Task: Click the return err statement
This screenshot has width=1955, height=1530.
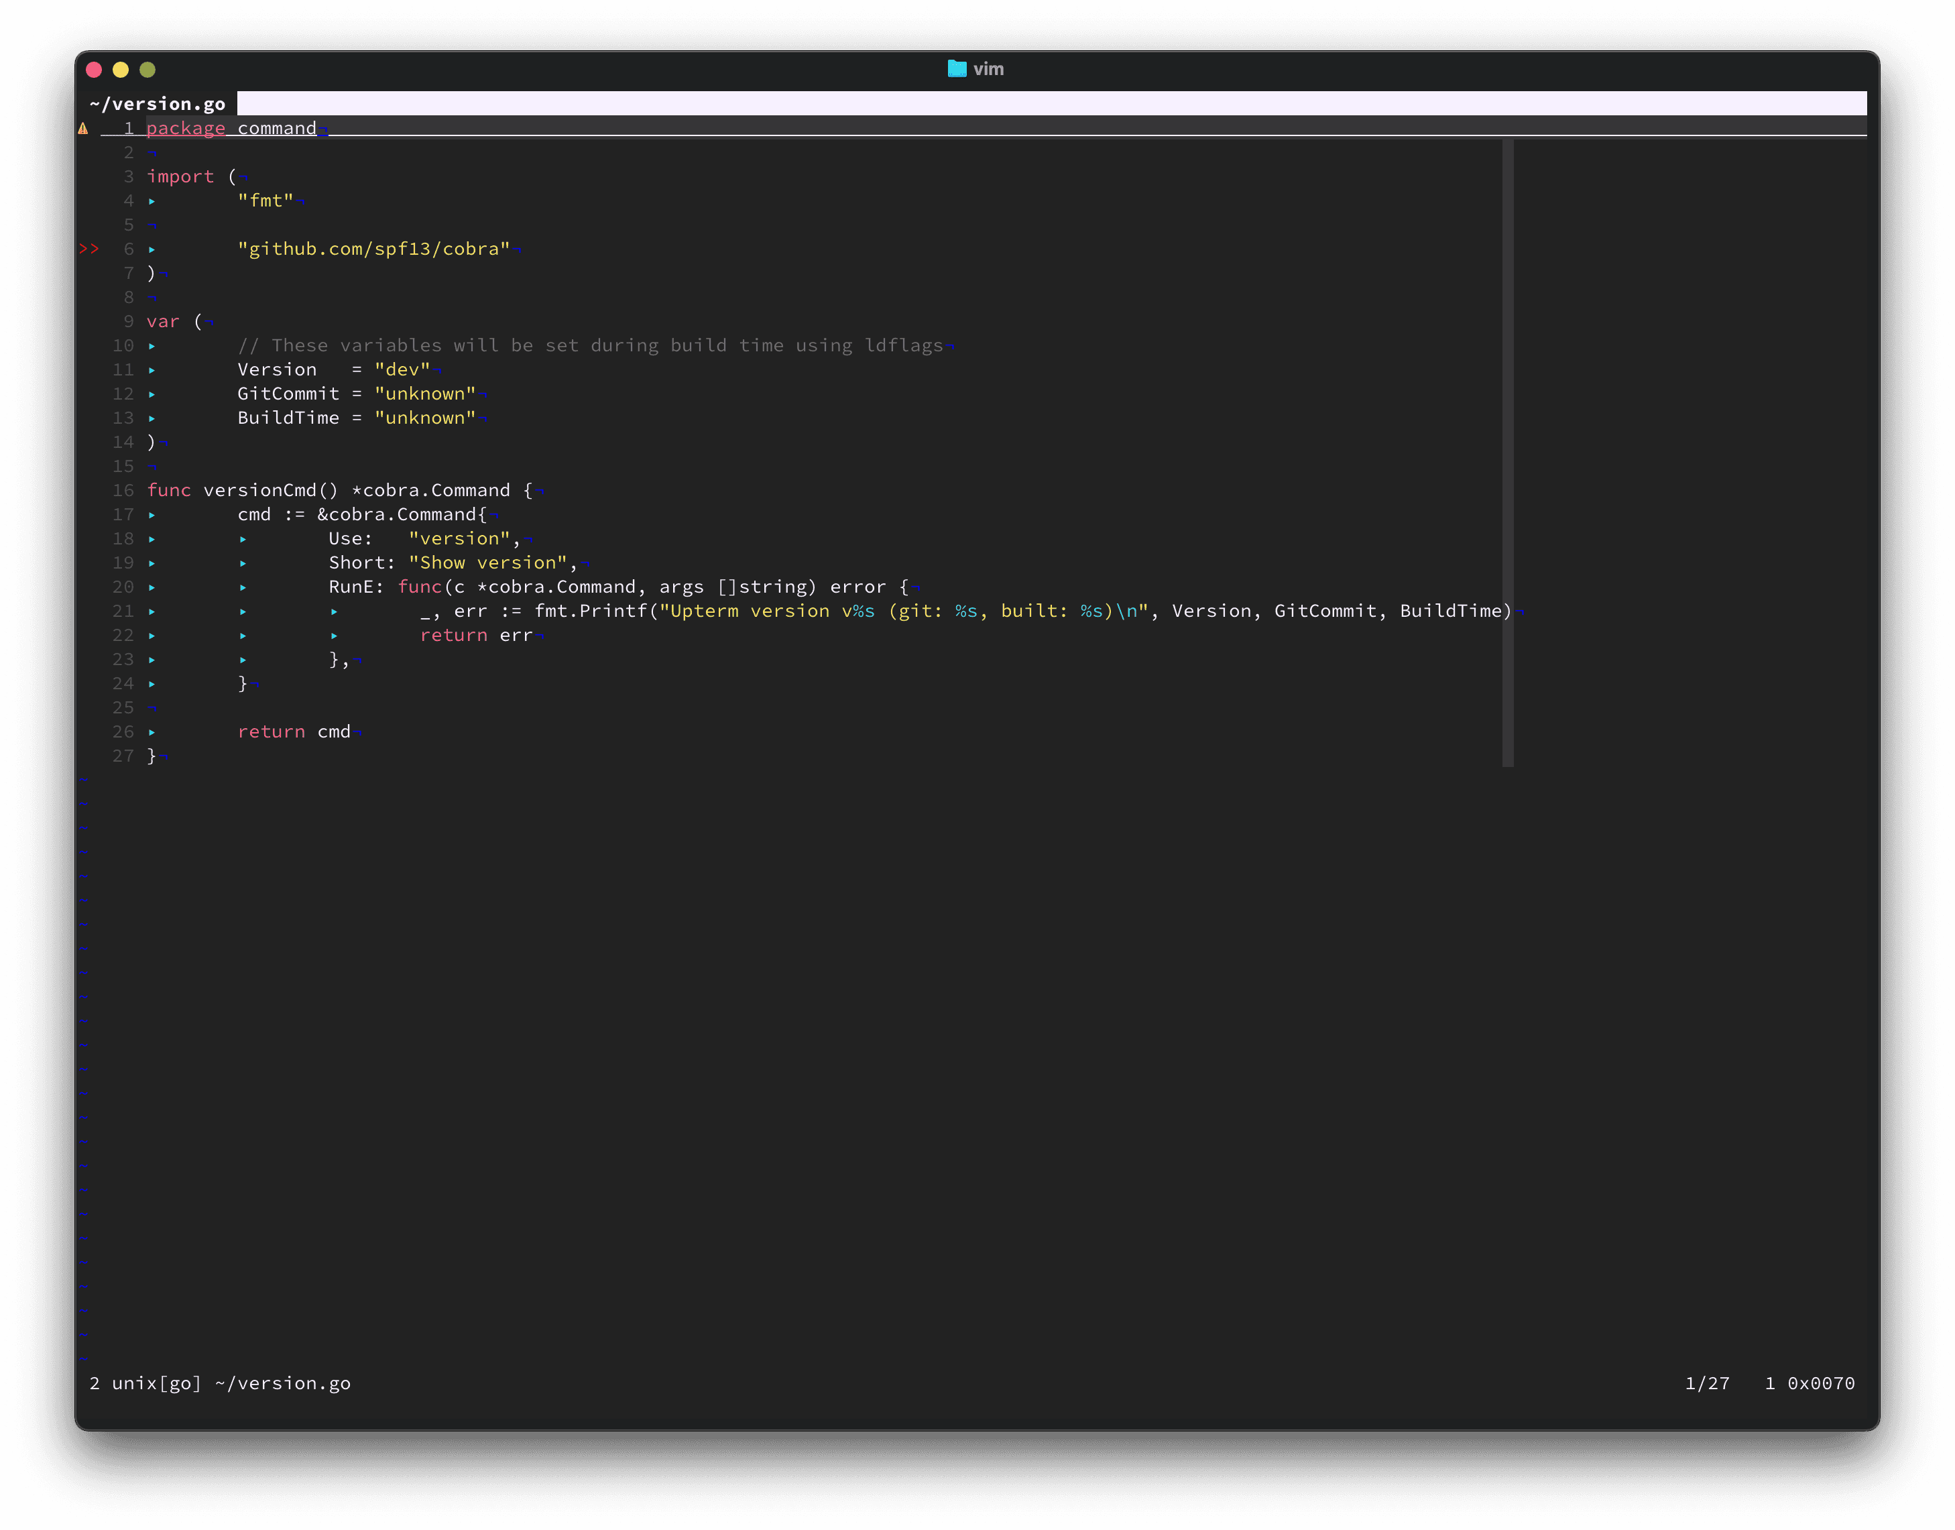Action: (475, 635)
